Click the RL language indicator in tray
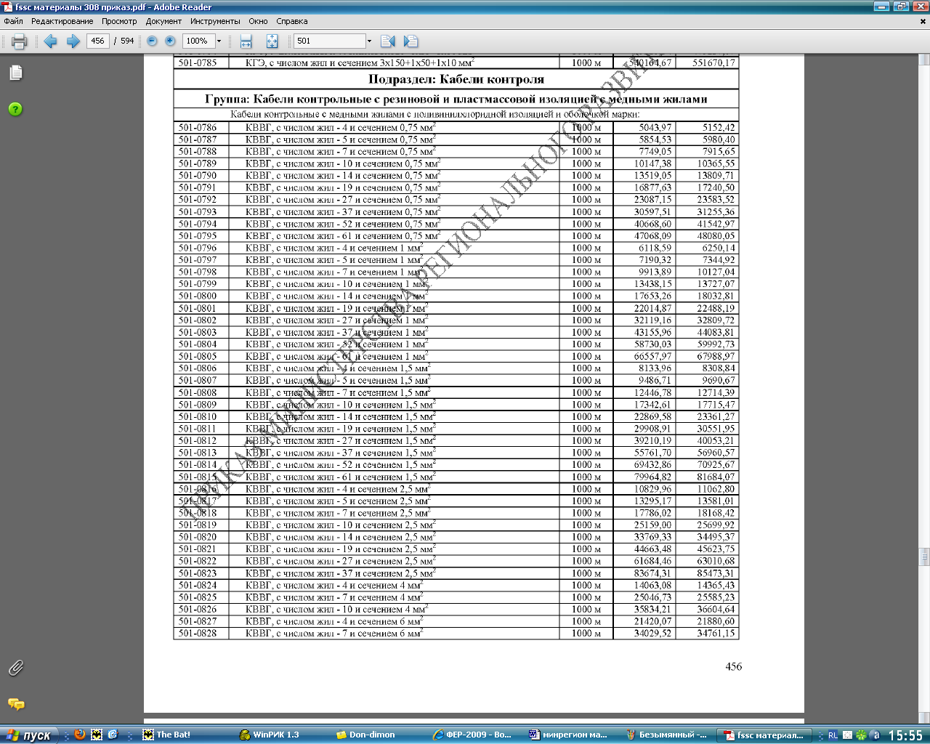The height and width of the screenshot is (744, 930). (833, 735)
